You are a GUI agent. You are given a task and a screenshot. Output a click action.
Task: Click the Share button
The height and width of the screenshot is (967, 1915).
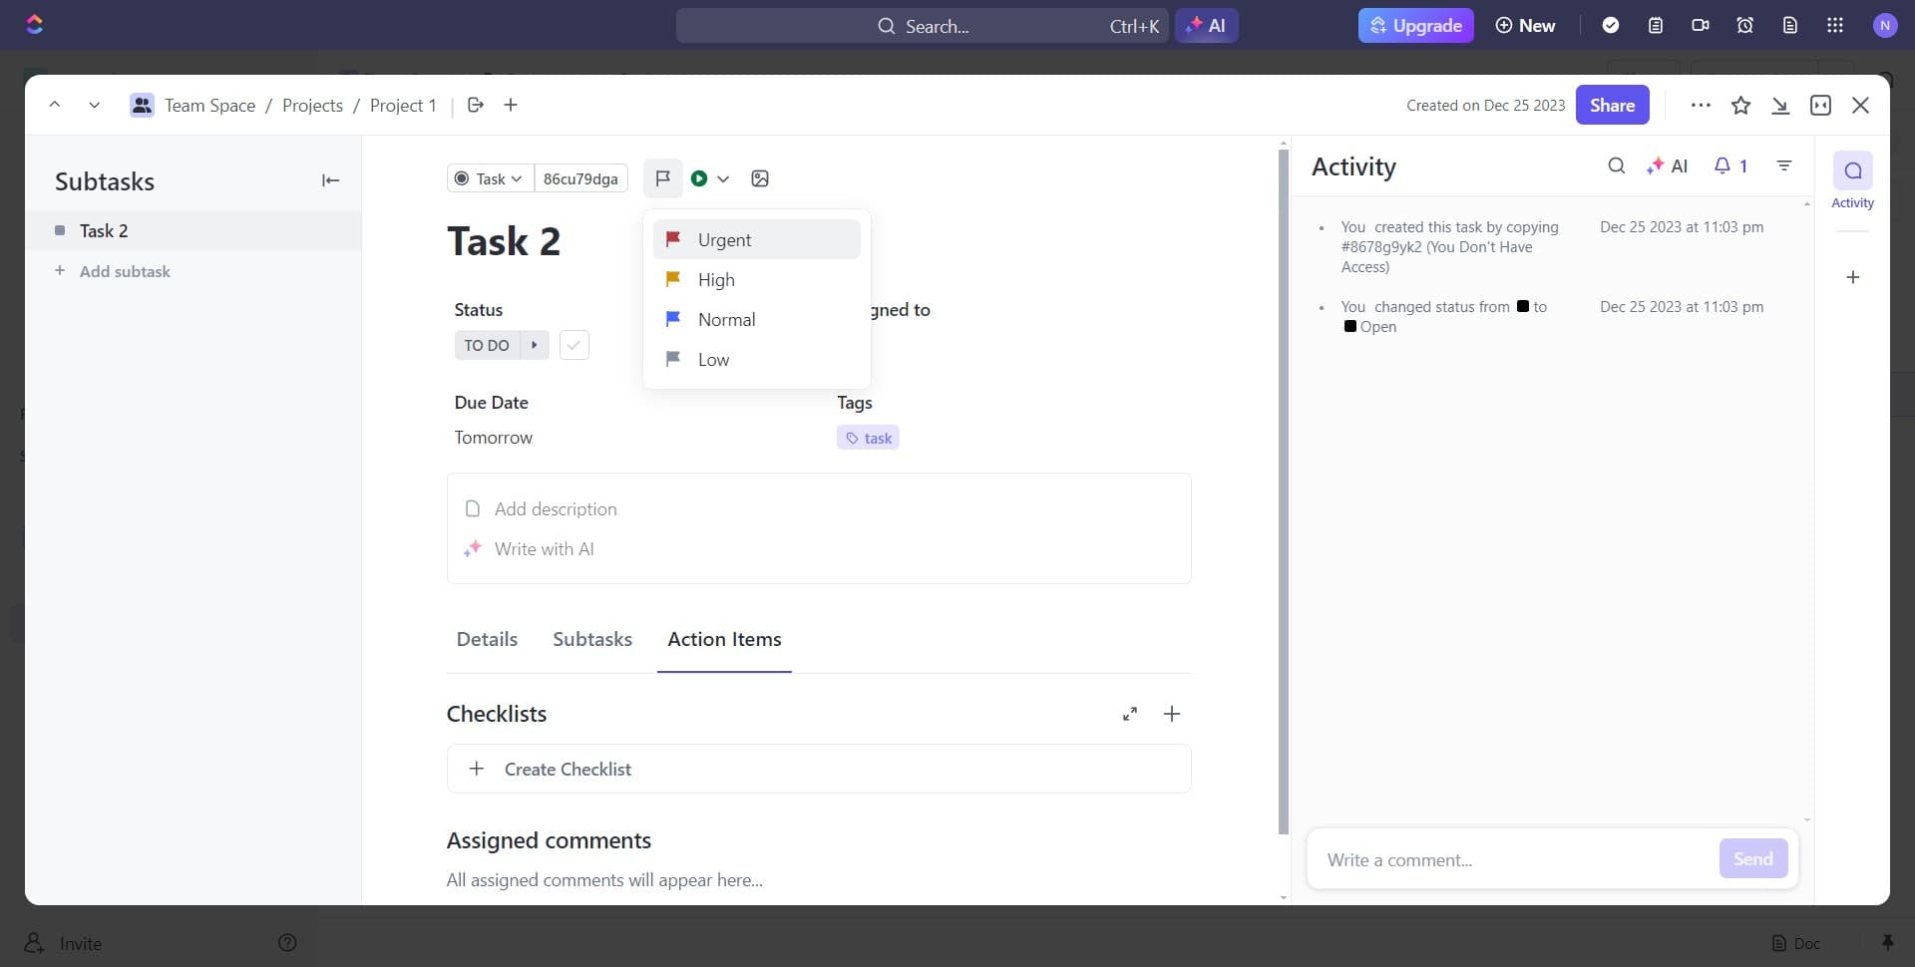[1612, 105]
